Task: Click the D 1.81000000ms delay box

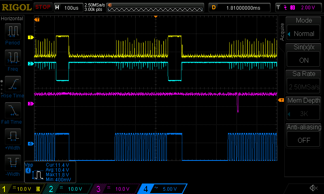Action: coord(239,8)
